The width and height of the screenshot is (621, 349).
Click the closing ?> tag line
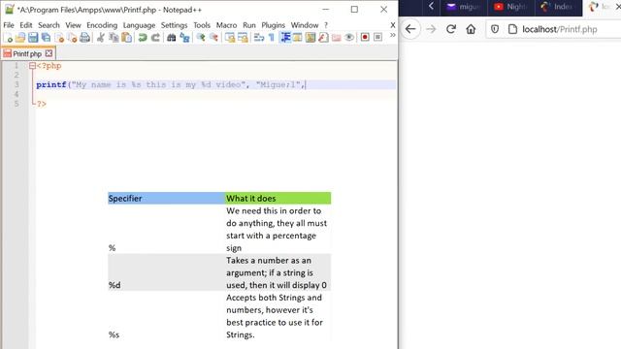coord(42,104)
